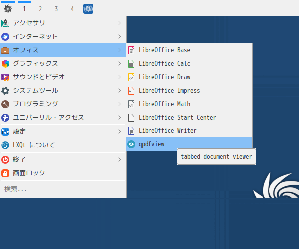Screen dimensions: 299x249
Task: Click the インターネット globe icon
Action: click(x=5, y=36)
